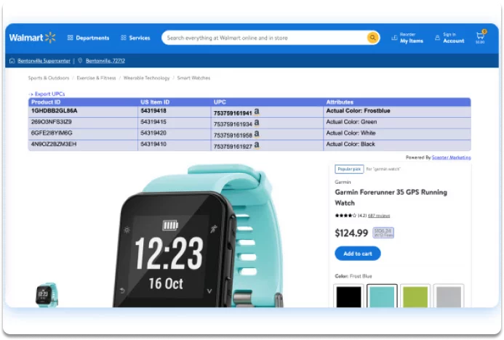Click the US Item ID column header
504x340 pixels.
tap(155, 102)
